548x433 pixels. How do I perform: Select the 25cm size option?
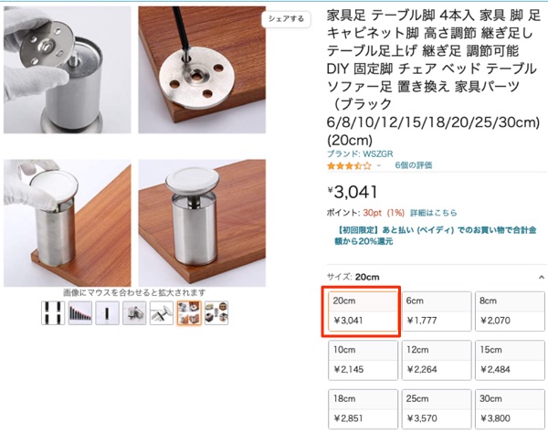[437, 409]
